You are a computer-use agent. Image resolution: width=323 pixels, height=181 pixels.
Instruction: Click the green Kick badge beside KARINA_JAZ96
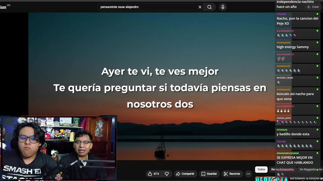(317, 118)
